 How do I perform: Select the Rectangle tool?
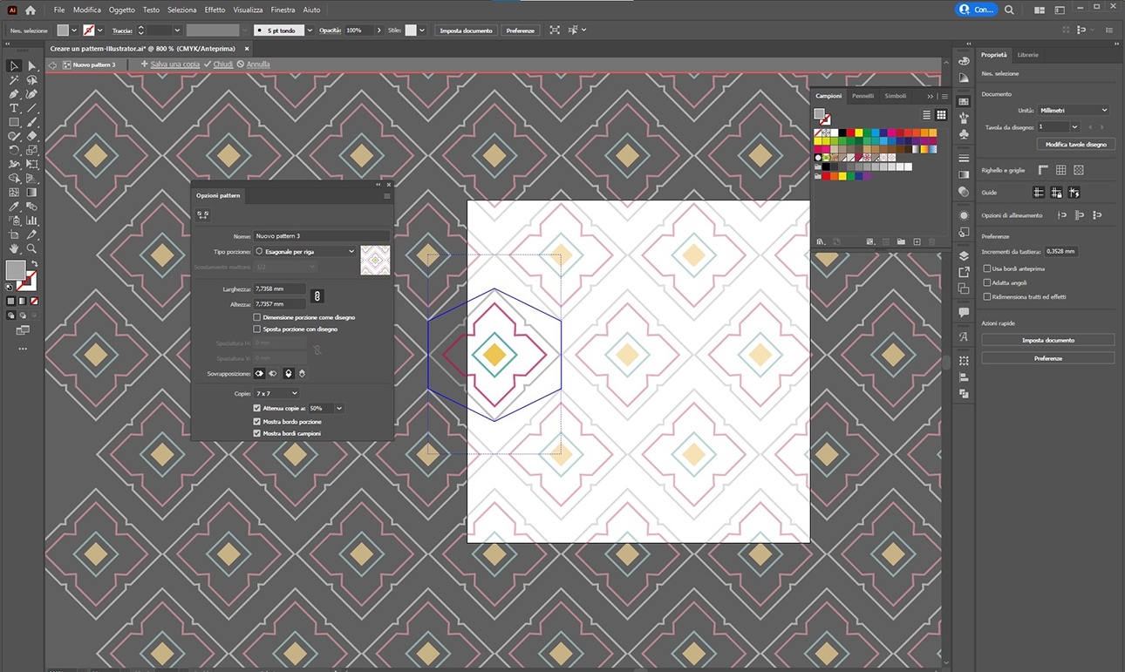[x=13, y=123]
